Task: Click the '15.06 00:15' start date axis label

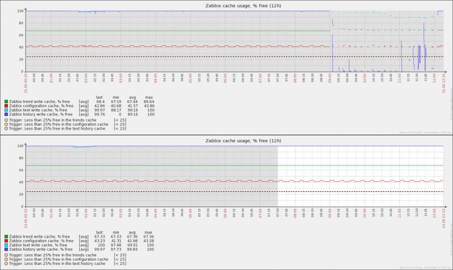Action: 25,83
